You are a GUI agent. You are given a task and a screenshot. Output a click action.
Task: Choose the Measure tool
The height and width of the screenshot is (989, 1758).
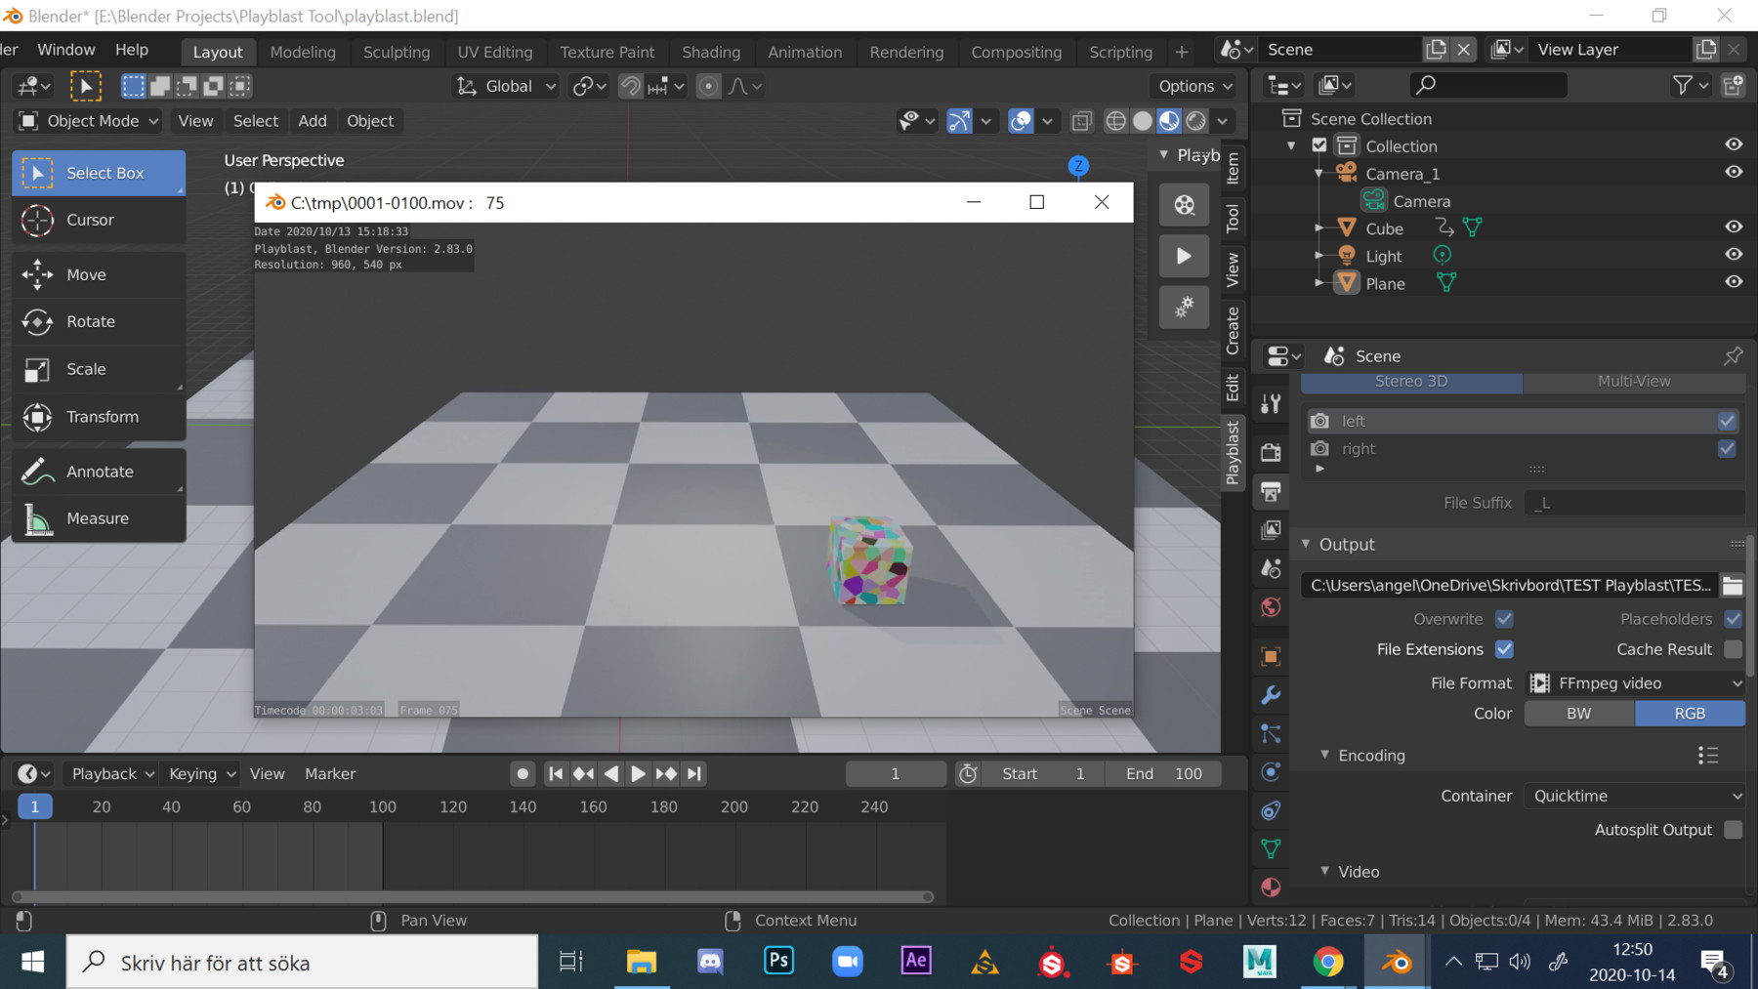(99, 518)
